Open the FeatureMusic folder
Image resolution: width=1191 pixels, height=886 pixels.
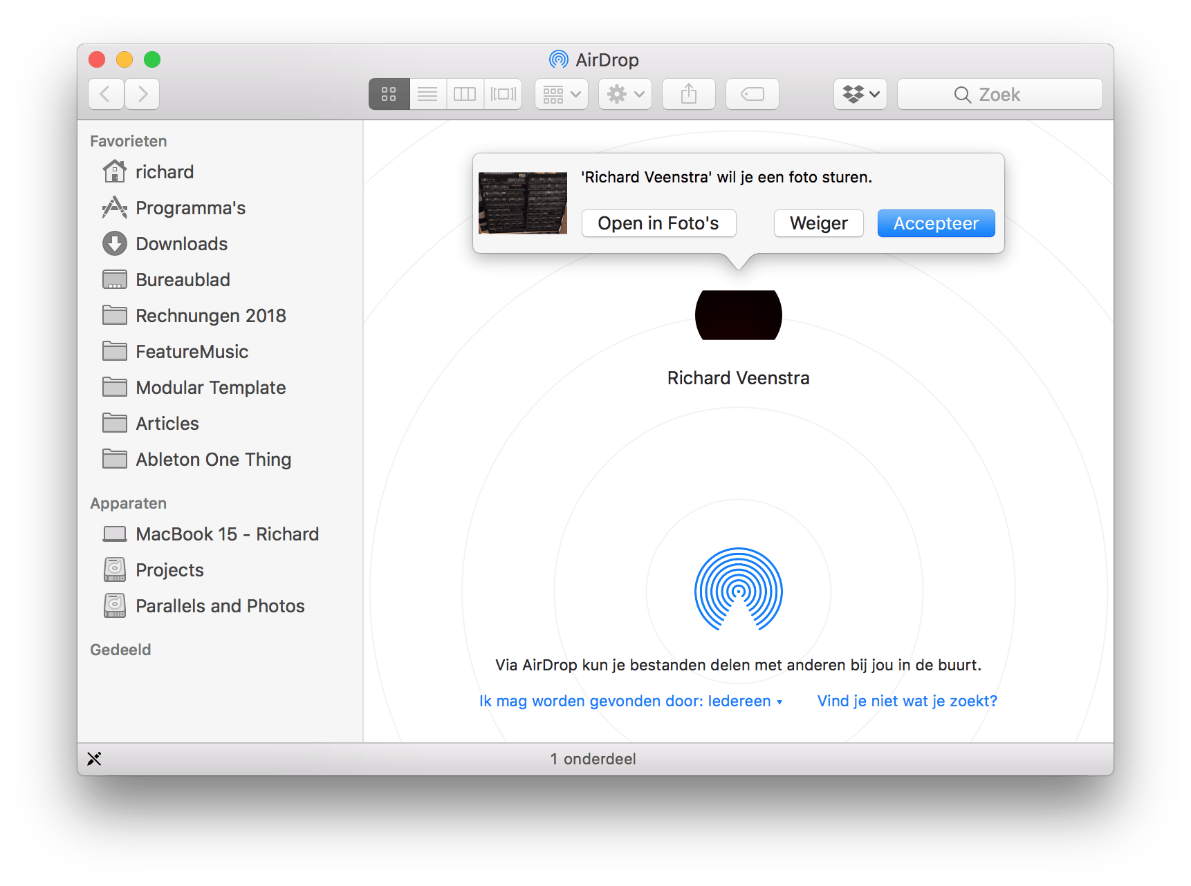coord(220,352)
